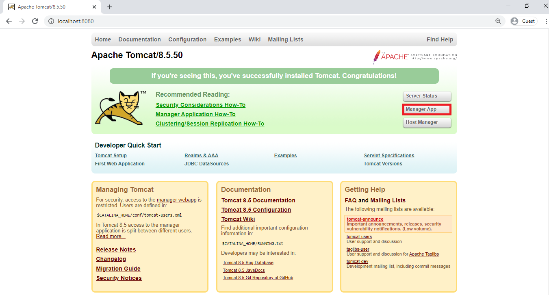The image size is (549, 295).
Task: Open the Examples navigation item in top bar
Action: [228, 39]
